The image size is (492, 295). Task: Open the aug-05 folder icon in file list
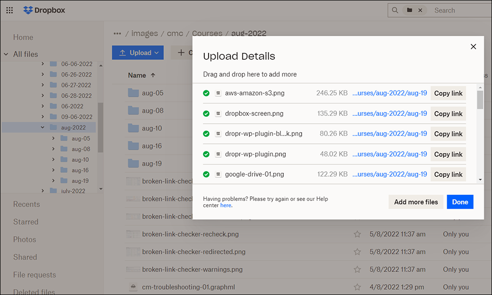click(133, 93)
